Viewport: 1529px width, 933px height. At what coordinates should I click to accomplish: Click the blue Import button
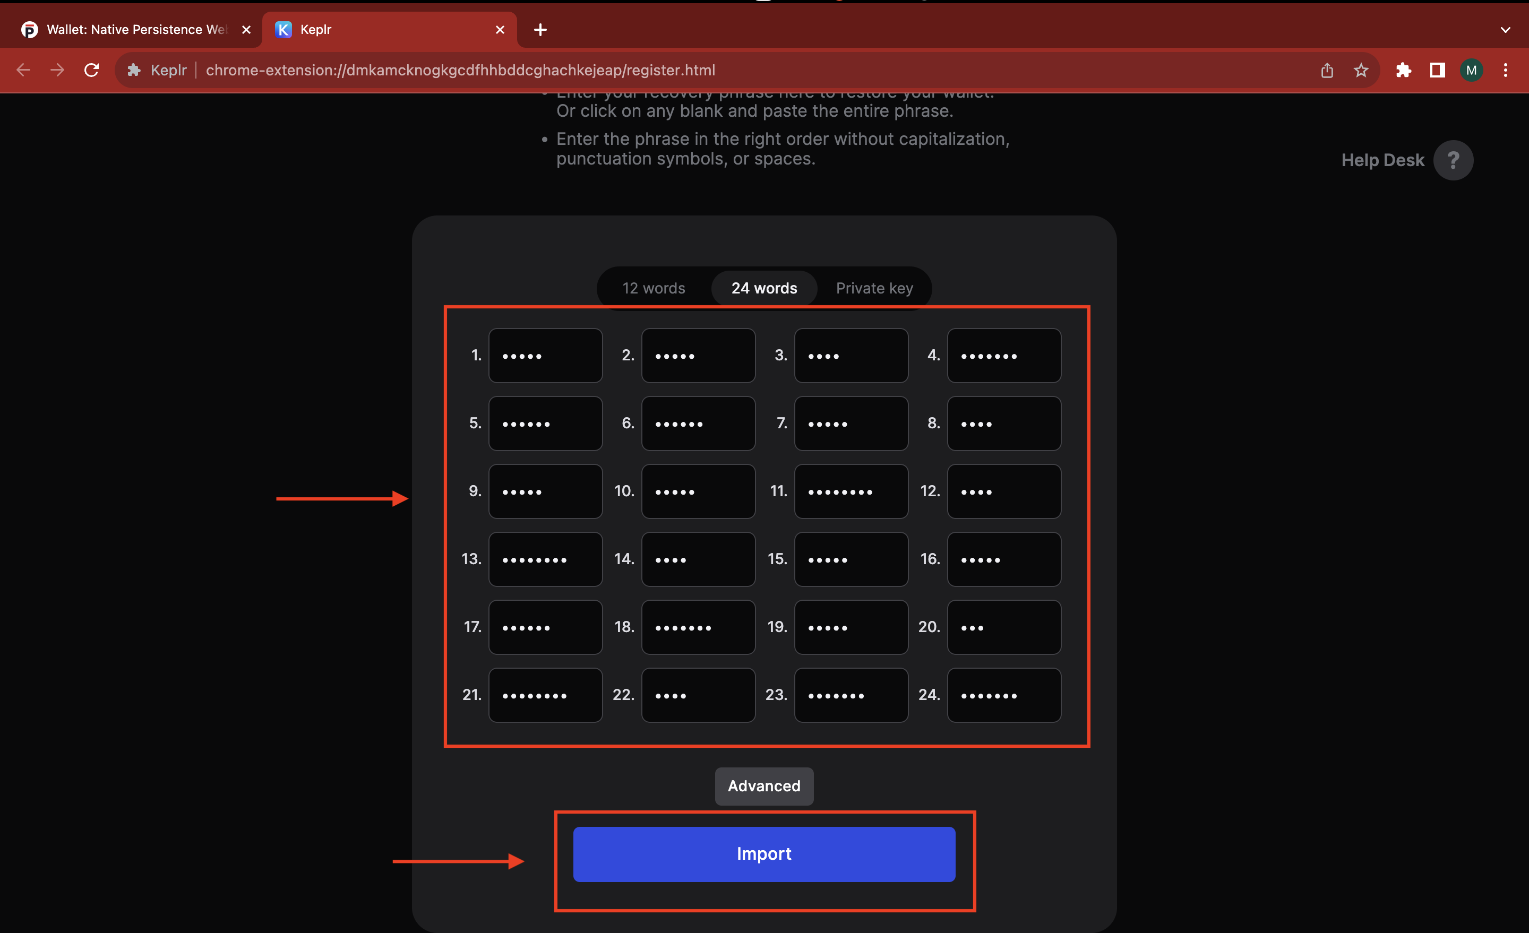(764, 853)
